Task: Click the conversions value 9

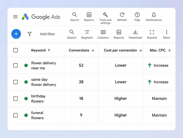Action: (x=81, y=115)
